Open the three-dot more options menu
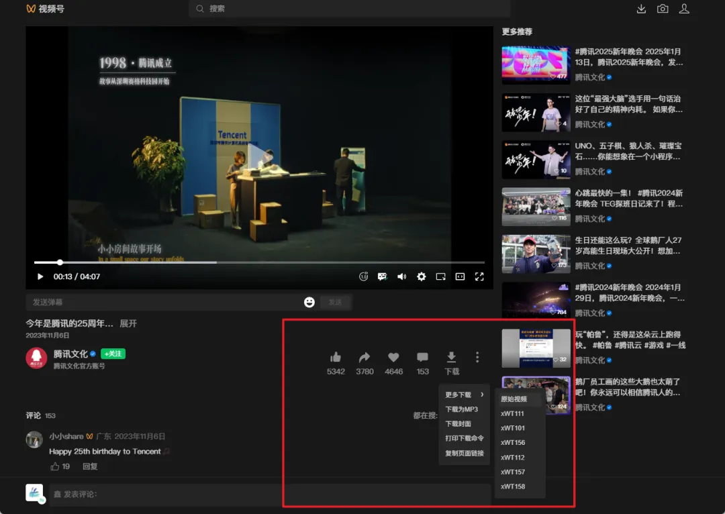The height and width of the screenshot is (514, 725). 477,357
